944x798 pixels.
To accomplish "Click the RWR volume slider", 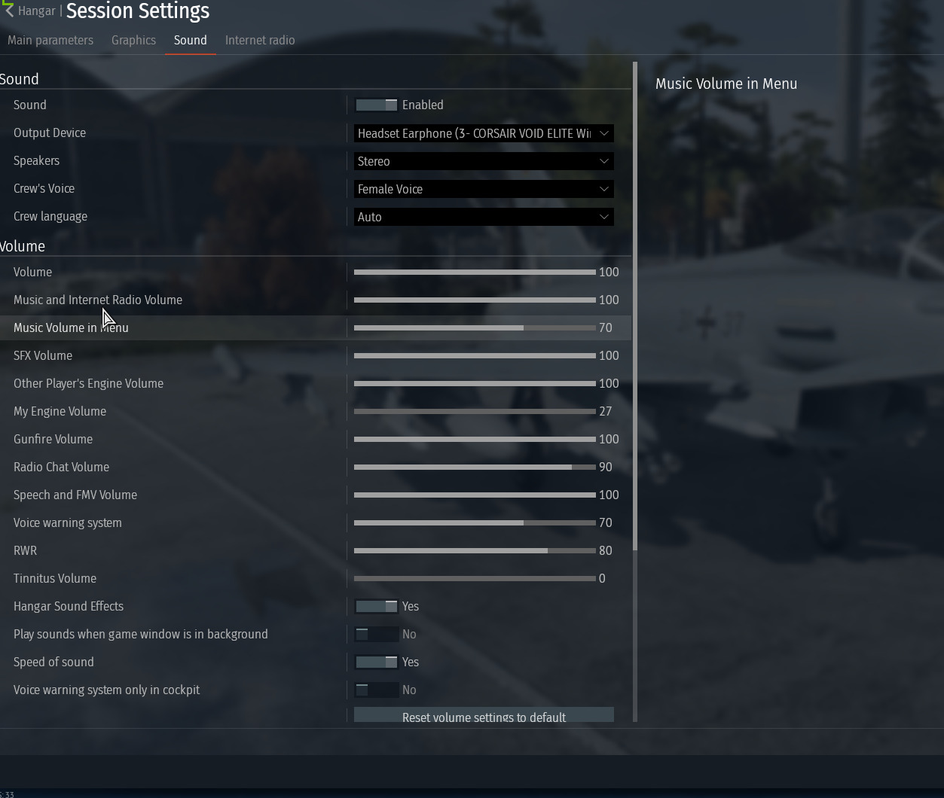I will pos(475,550).
